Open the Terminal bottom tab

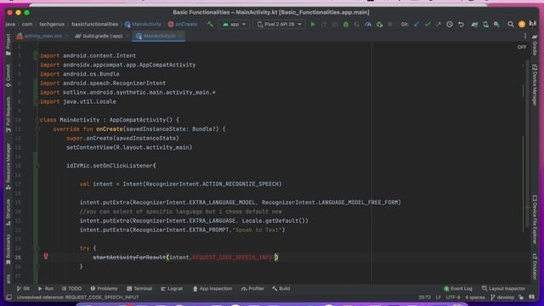139,289
